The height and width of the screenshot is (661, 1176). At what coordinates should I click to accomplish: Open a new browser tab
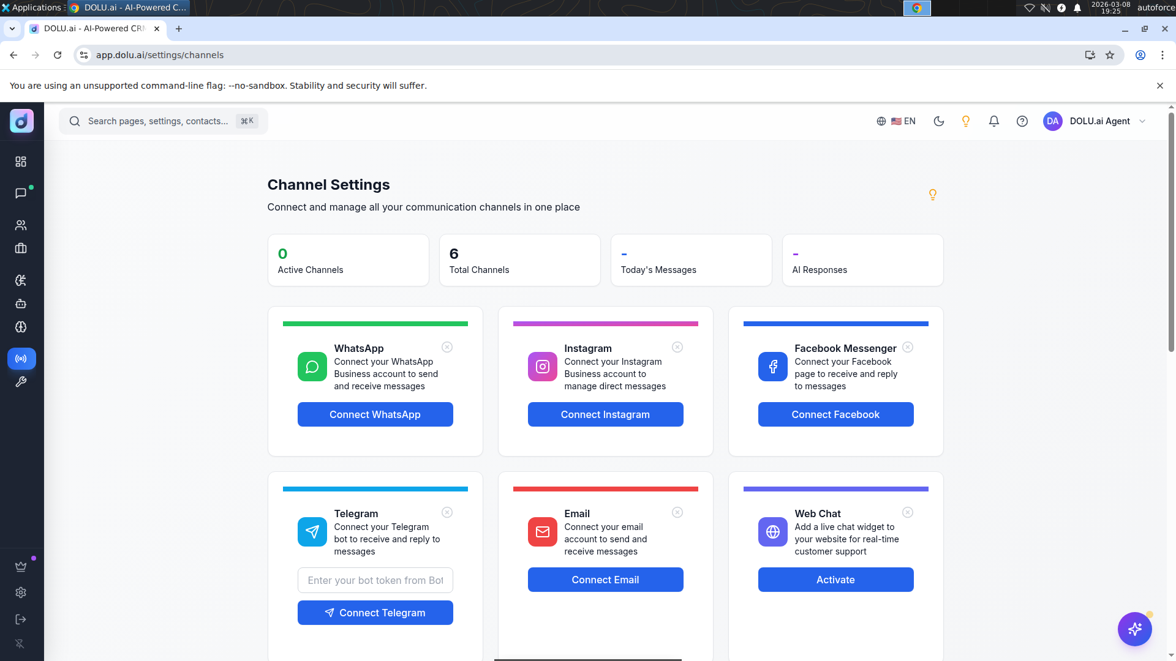[x=179, y=29]
